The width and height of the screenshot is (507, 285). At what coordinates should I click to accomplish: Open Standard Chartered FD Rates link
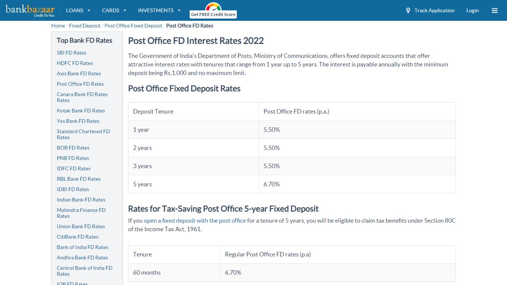(x=83, y=134)
